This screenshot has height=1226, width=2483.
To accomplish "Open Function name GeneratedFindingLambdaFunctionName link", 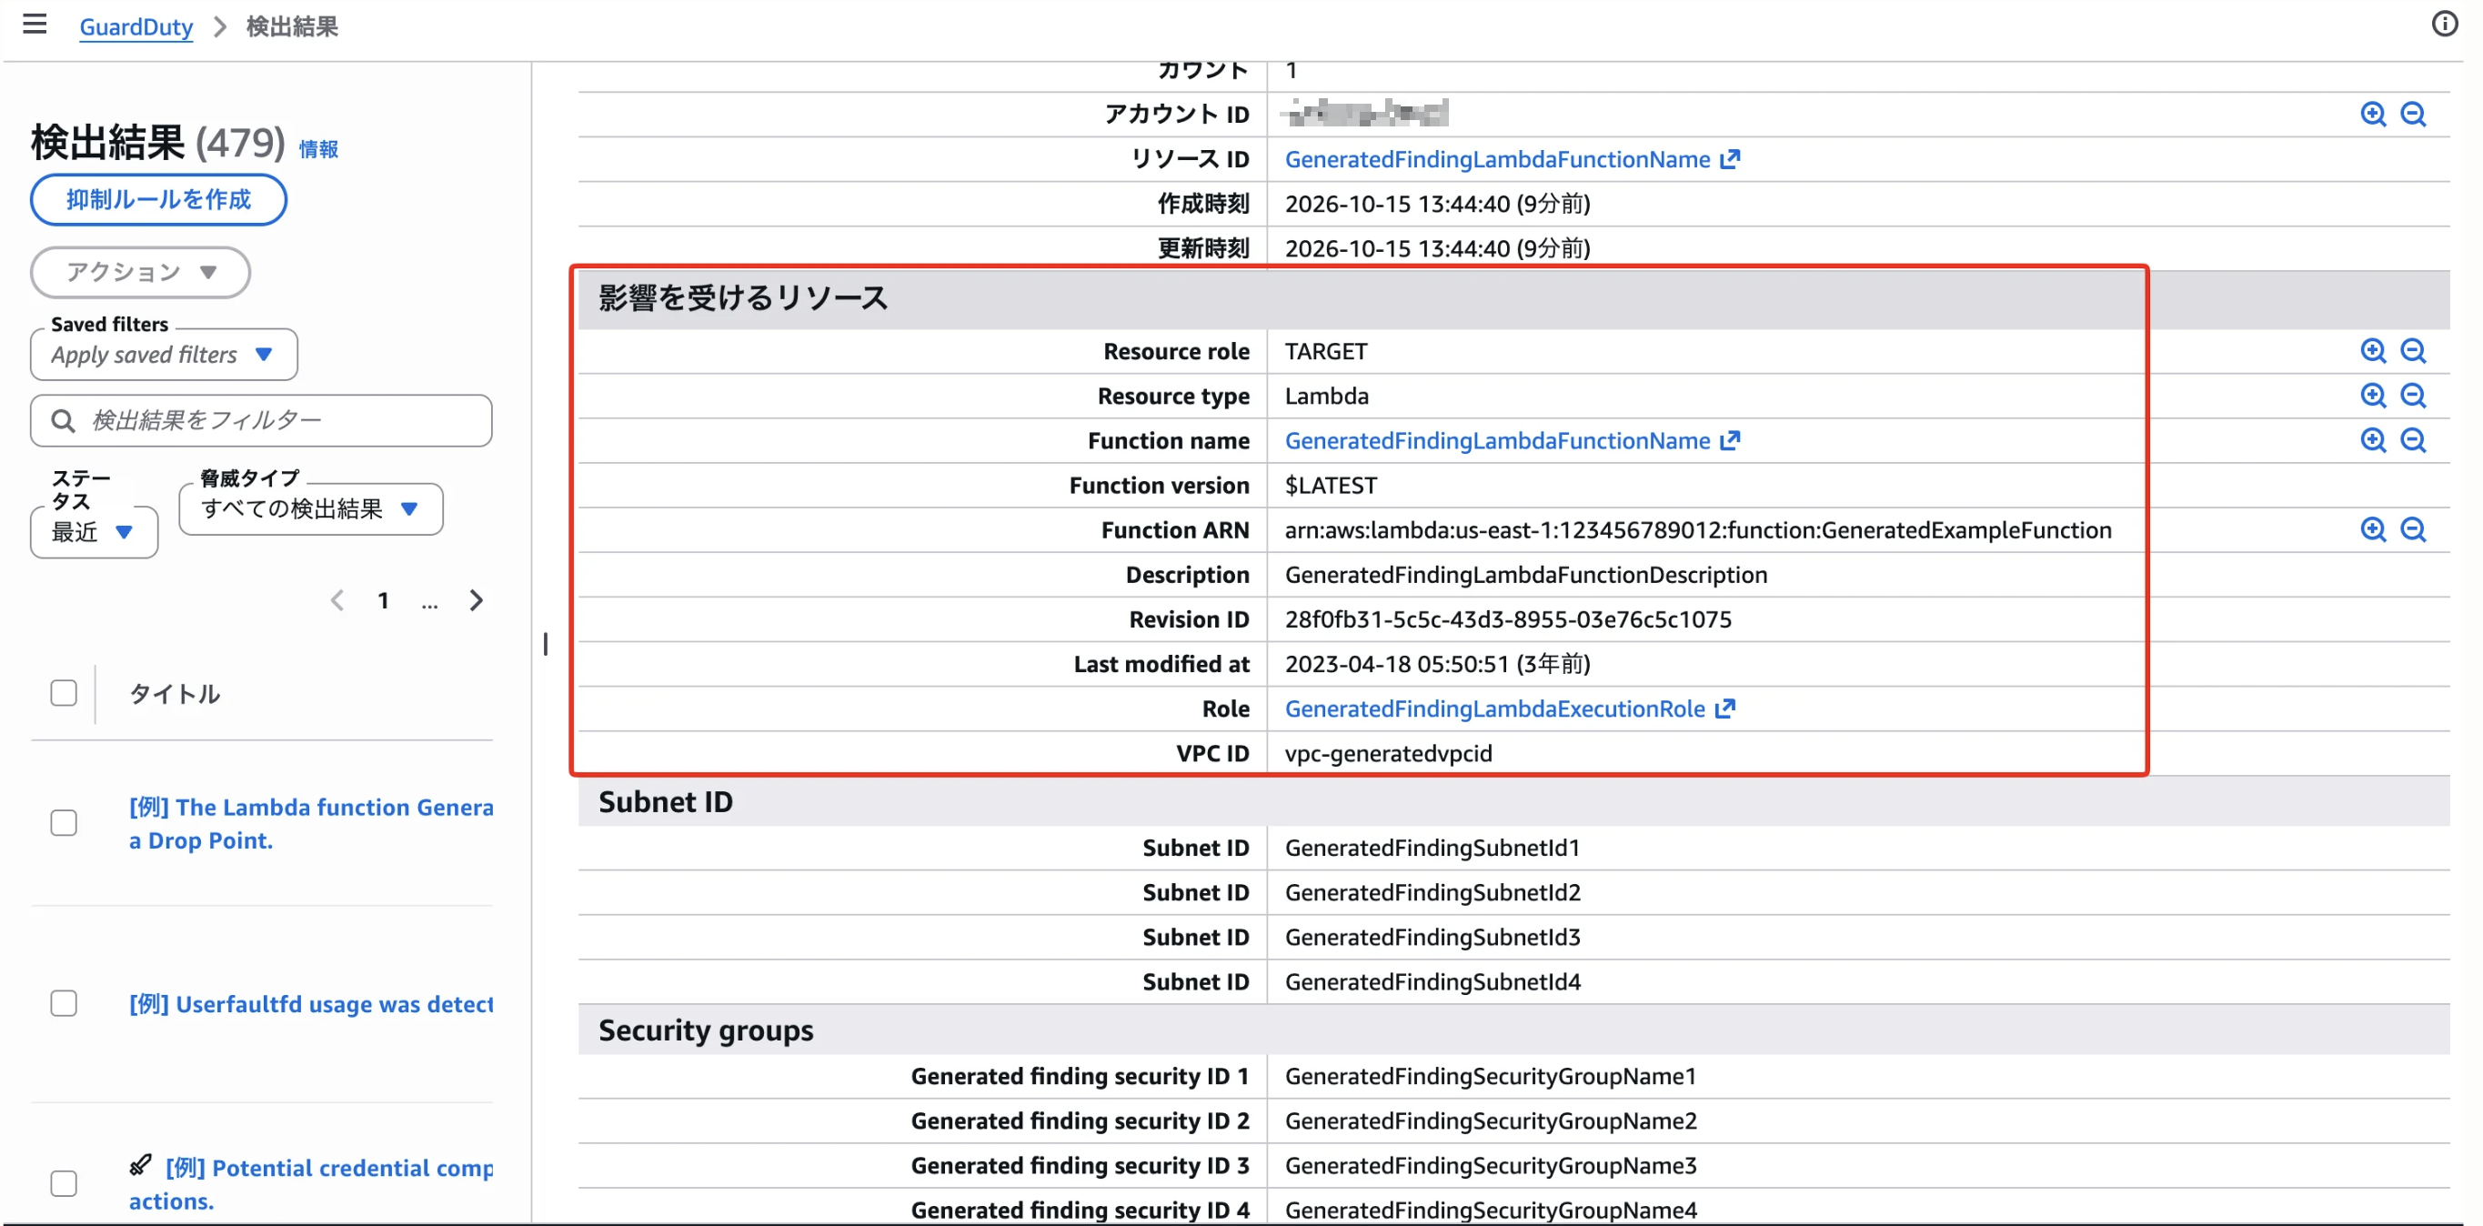I will pos(1497,440).
